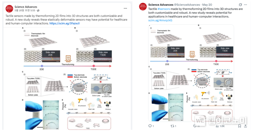The width and height of the screenshot is (253, 132).
Task: Open the https://scim.ag/3FazwJI link
Action: (65, 23)
